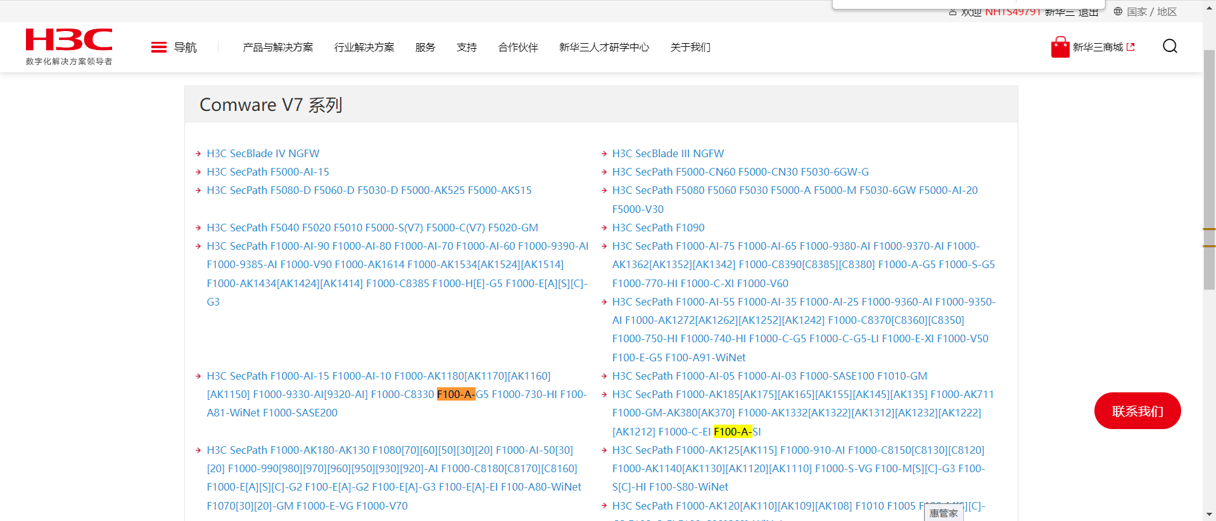Open the SecPath F5080 F5060 F5030 F5000-A link
The width and height of the screenshot is (1216, 521).
click(795, 200)
